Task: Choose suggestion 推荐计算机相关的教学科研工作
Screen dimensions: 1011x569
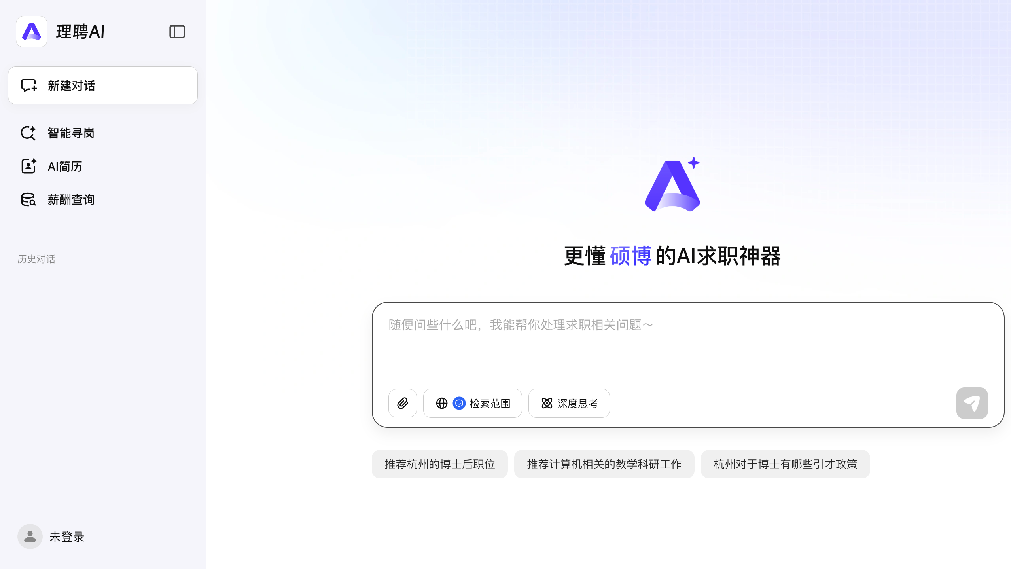Action: 604,464
